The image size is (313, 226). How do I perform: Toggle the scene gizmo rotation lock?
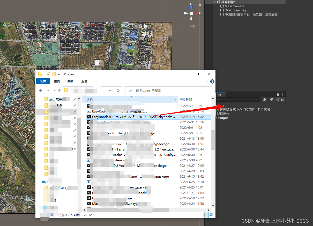click(x=199, y=4)
